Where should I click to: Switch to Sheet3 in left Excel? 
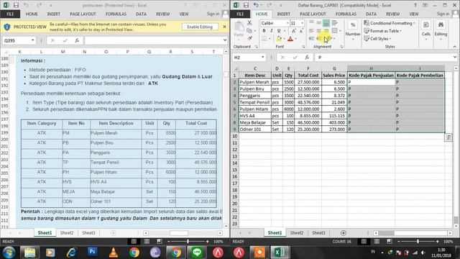pos(88,233)
